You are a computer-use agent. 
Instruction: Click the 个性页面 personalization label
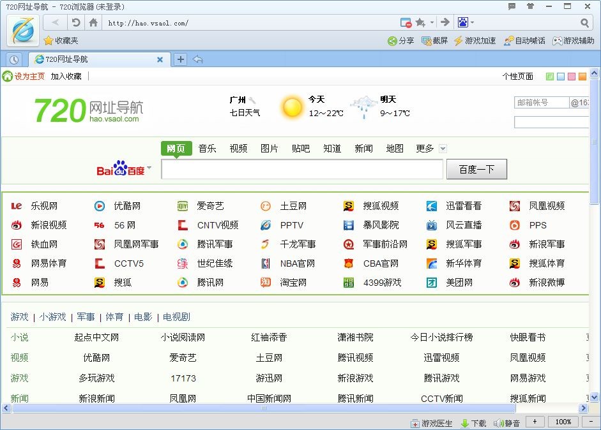518,77
